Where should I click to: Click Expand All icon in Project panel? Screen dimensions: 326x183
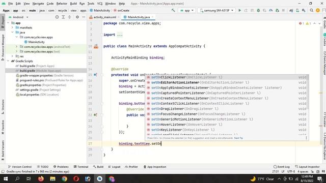click(x=63, y=17)
